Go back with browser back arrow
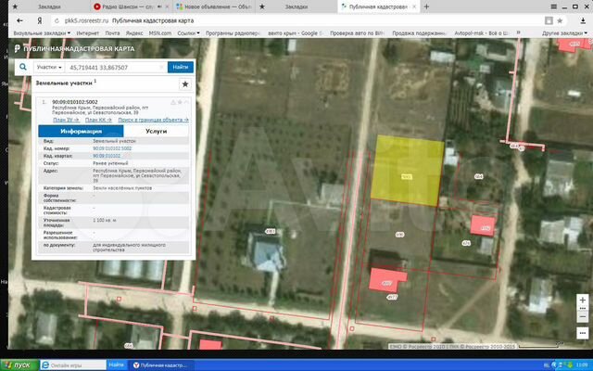The width and height of the screenshot is (593, 371). point(19,20)
